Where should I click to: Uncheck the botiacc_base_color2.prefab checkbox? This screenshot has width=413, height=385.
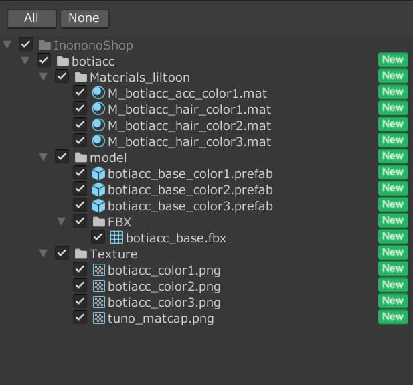tap(80, 189)
